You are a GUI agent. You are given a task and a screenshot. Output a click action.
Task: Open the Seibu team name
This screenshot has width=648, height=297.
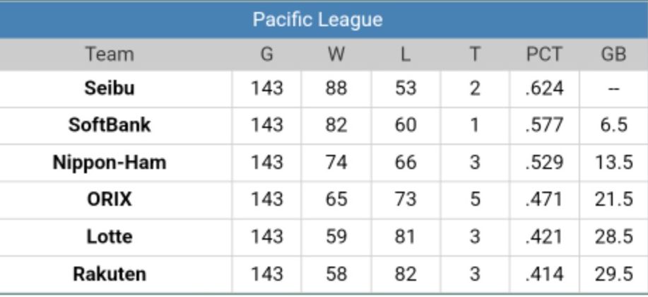[109, 88]
